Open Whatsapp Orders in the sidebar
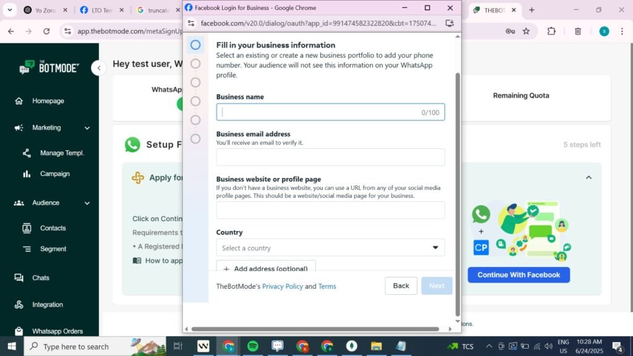This screenshot has width=633, height=356. (57, 331)
